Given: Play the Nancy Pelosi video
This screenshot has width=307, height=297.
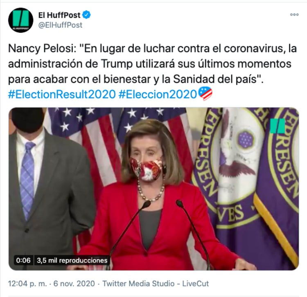Looking at the screenshot, I should [x=153, y=189].
